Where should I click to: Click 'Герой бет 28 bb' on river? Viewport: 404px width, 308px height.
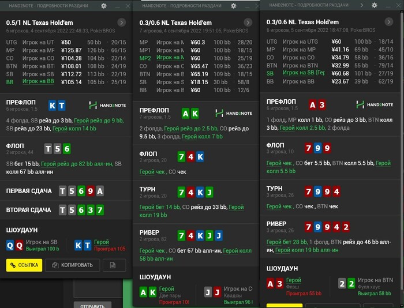[287, 242]
